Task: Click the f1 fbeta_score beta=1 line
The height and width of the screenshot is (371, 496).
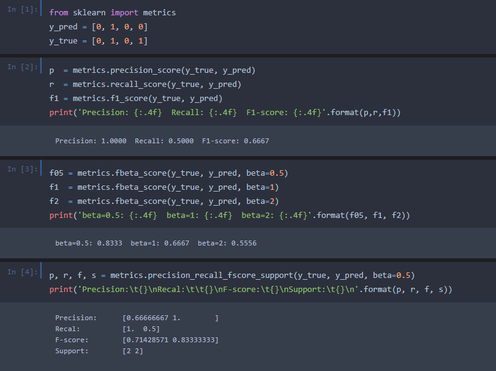Action: (164, 187)
